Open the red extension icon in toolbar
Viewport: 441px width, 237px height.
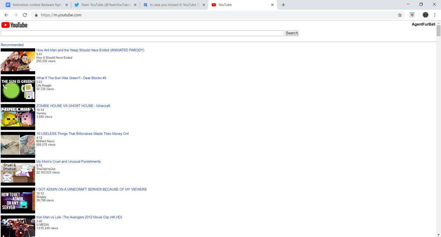point(412,15)
